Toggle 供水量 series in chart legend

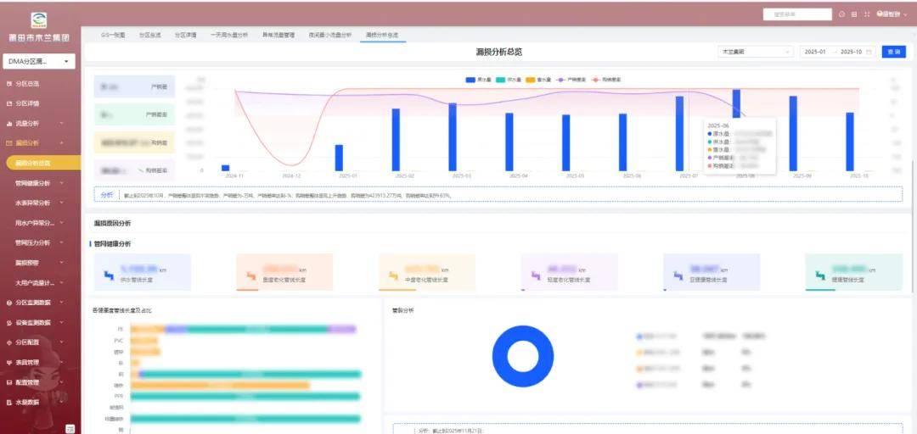pos(506,79)
